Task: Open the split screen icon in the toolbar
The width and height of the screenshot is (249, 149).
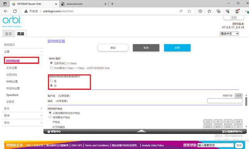Action: coord(200,11)
